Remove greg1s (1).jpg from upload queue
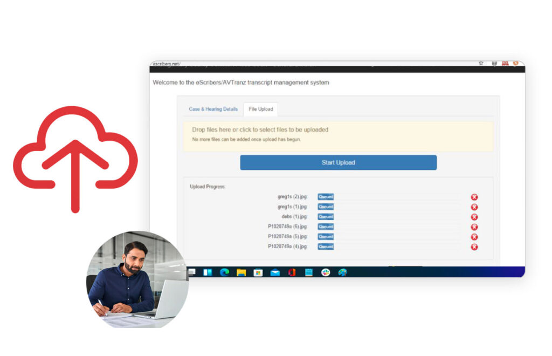The width and height of the screenshot is (552, 356). 474,207
